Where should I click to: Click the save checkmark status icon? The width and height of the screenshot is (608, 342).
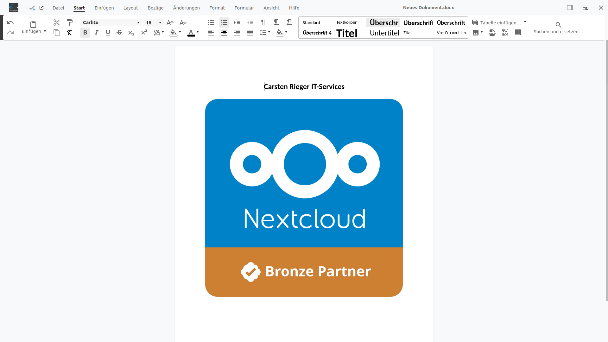[x=32, y=8]
